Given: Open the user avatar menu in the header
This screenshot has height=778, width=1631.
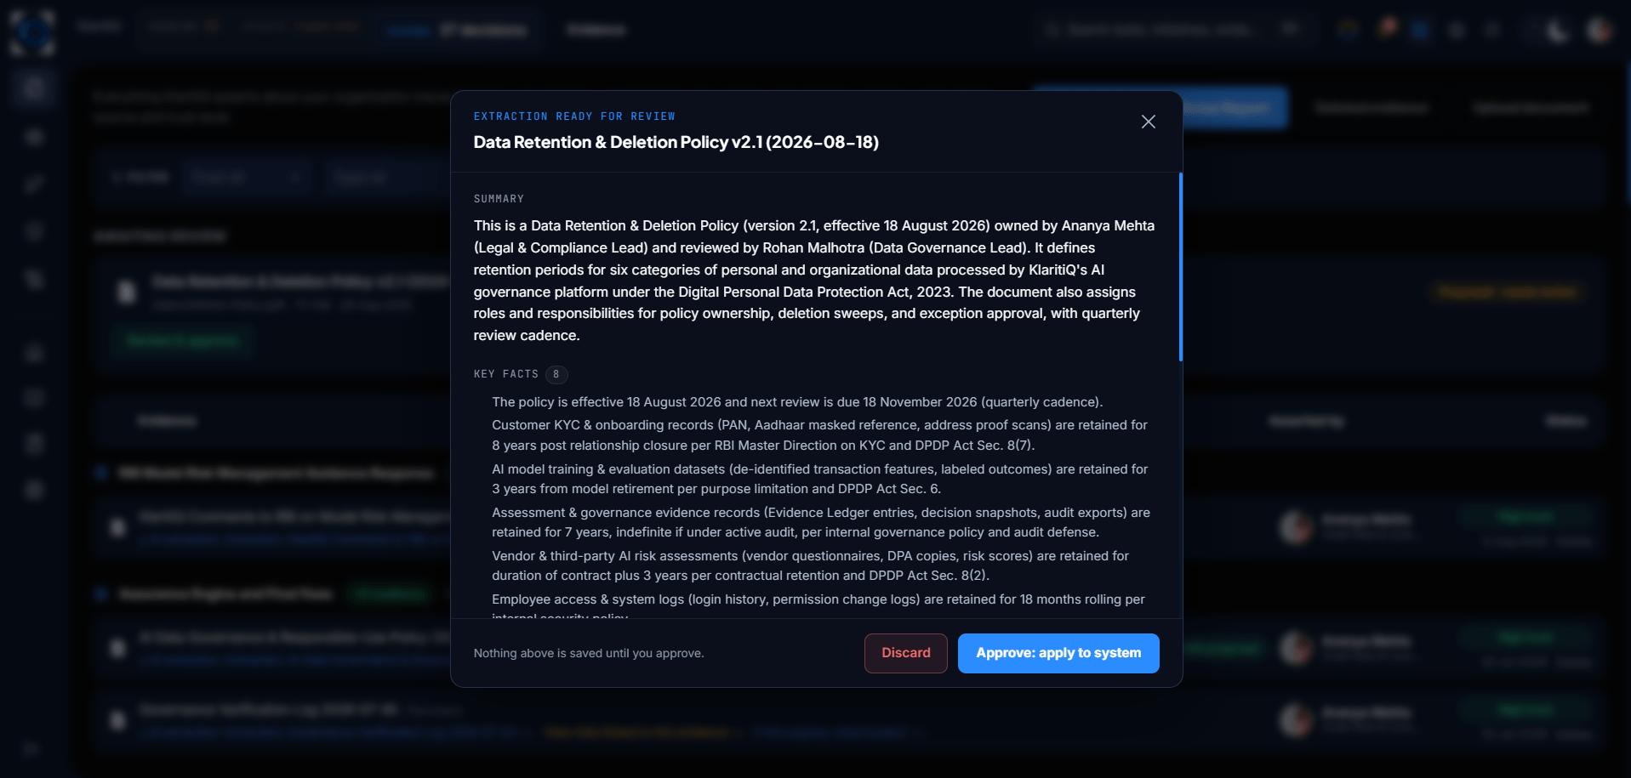Looking at the screenshot, I should [x=1600, y=31].
